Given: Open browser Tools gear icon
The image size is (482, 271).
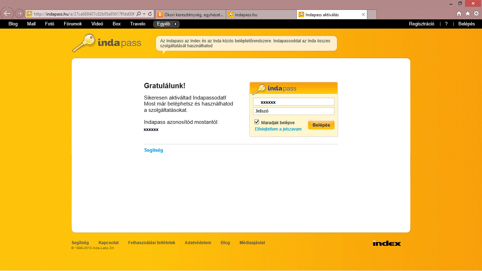Looking at the screenshot, I should point(476,14).
